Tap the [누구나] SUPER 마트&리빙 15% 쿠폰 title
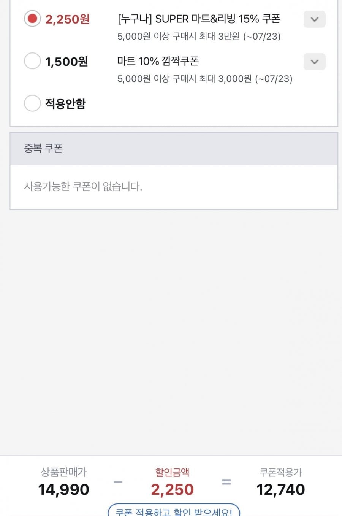Screen dimensions: 342x516 tap(199, 19)
